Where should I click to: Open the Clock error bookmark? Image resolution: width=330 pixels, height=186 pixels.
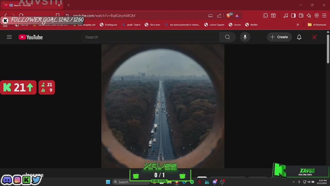pyautogui.click(x=152, y=25)
